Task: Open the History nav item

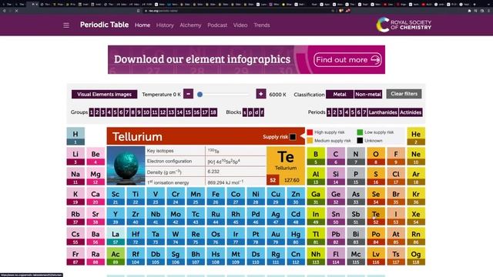Action: tap(165, 25)
